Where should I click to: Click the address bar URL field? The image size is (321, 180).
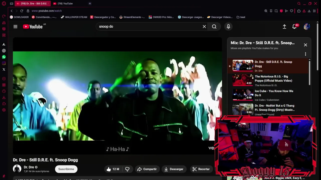pos(145,11)
